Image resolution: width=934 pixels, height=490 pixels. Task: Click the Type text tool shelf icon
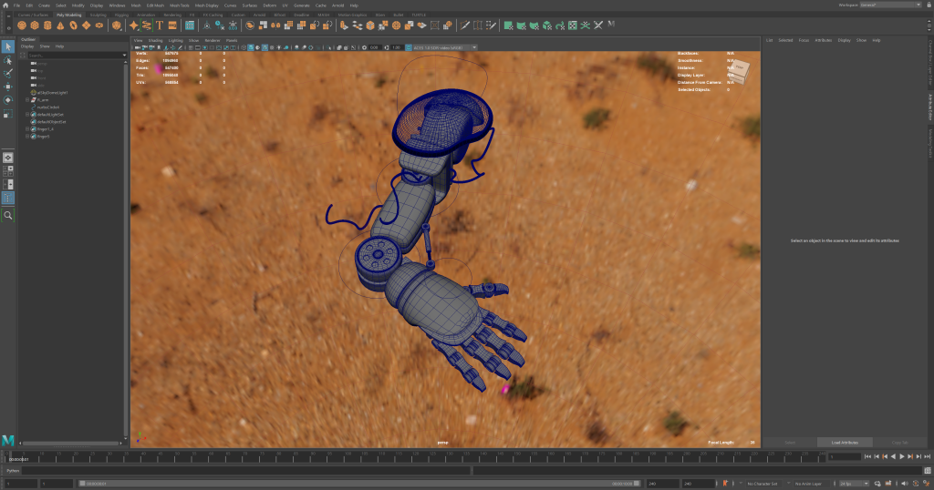160,26
